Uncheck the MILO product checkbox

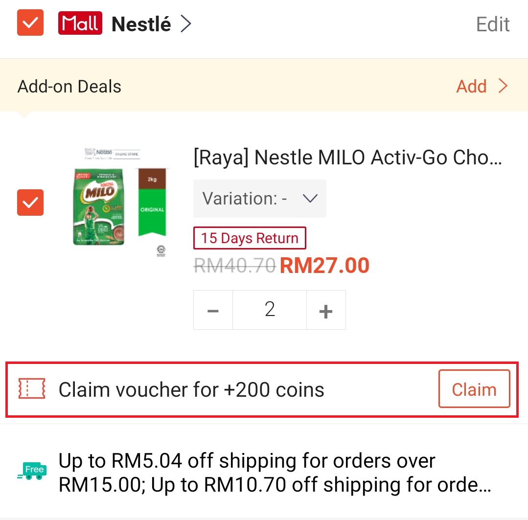coord(30,202)
